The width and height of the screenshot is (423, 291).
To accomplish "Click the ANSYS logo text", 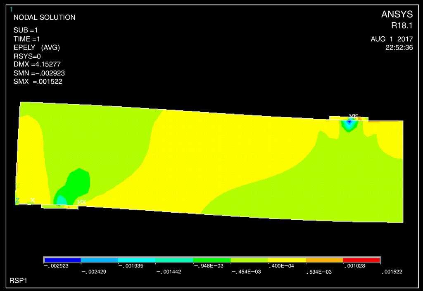I will (x=397, y=14).
